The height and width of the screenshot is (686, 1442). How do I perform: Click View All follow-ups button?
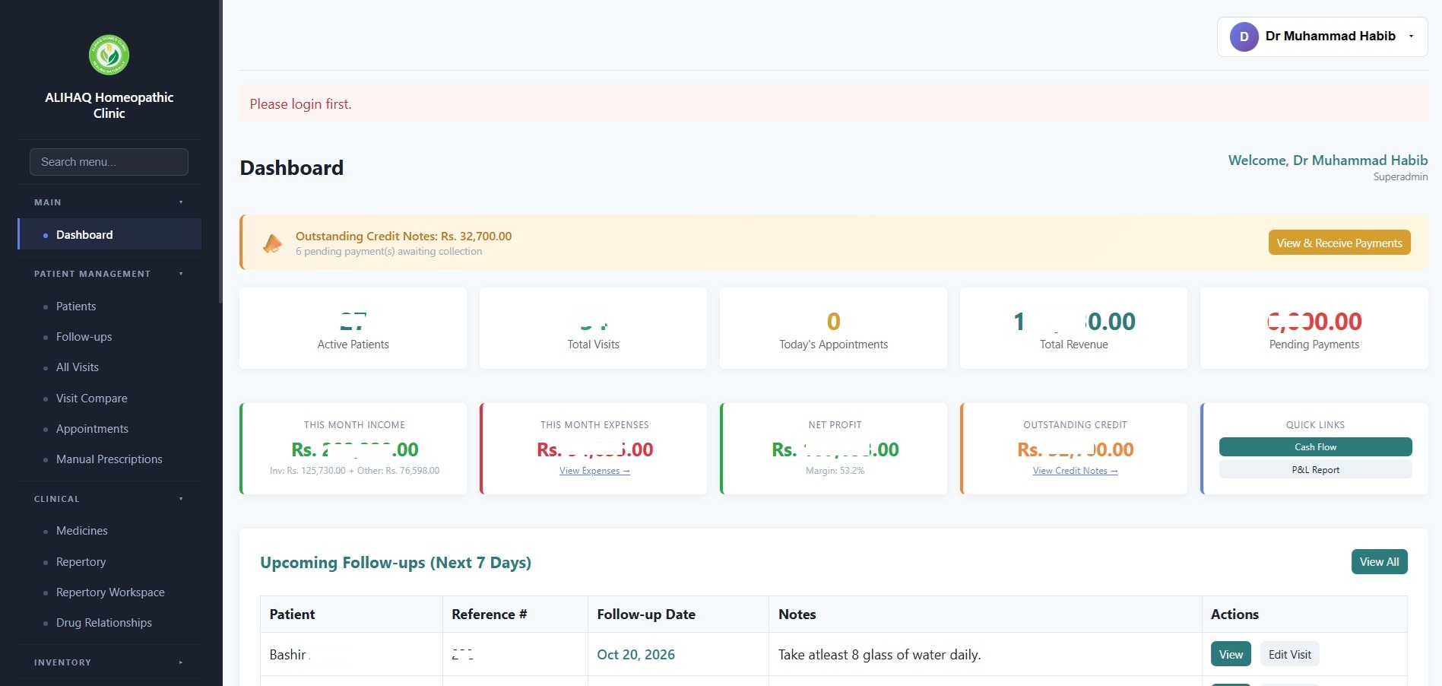(1379, 562)
